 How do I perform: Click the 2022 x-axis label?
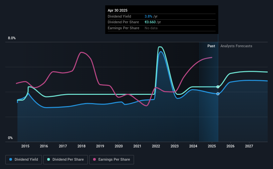pos(156,146)
